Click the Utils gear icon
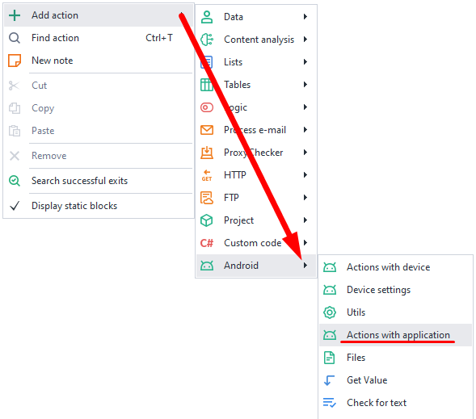476x419 pixels. pyautogui.click(x=330, y=312)
